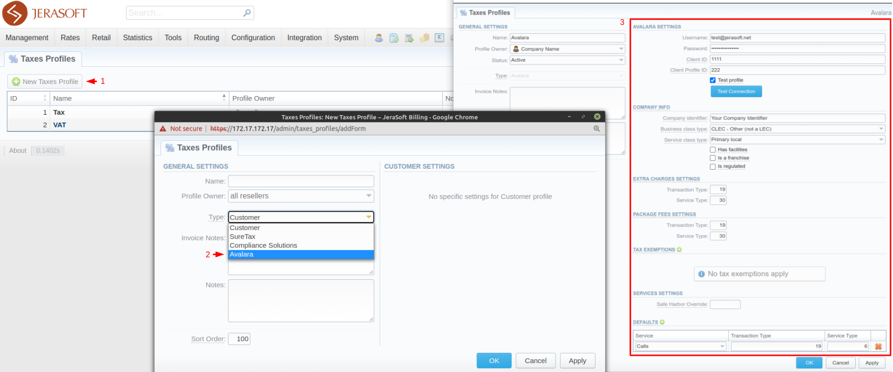Click the Sort Order field
This screenshot has height=372, width=893.
click(x=239, y=339)
